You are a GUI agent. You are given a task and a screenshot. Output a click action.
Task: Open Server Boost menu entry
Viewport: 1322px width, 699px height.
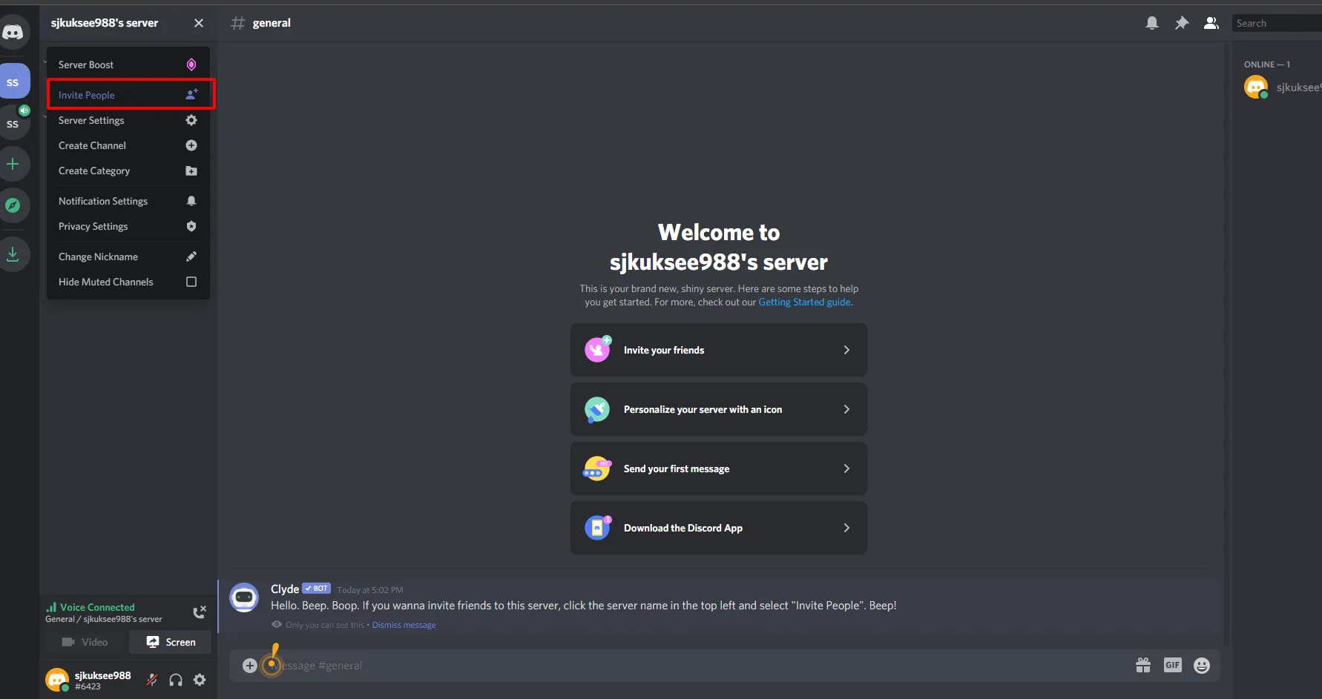(x=128, y=64)
